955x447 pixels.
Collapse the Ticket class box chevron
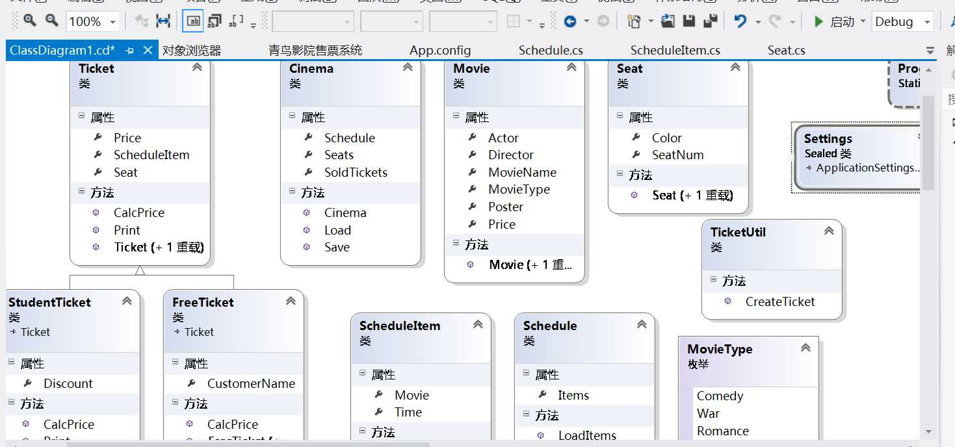click(197, 68)
